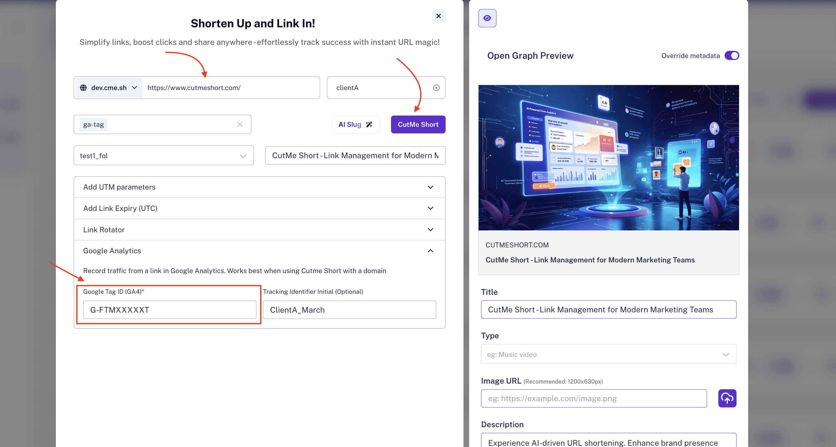Close the Shorten Up dialog

[438, 16]
